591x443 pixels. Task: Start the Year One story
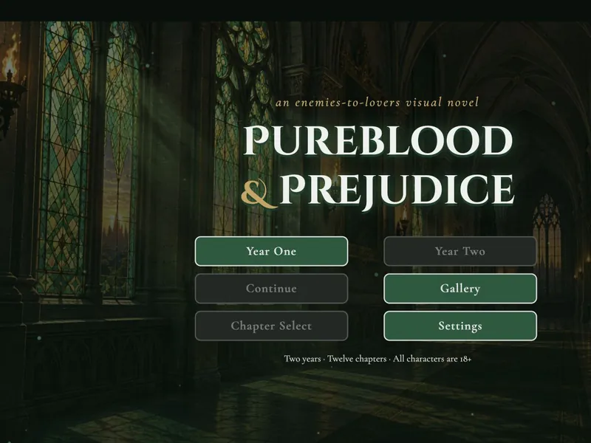coord(271,251)
